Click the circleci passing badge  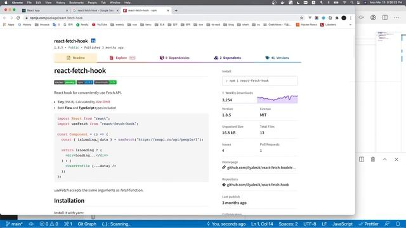click(65, 82)
